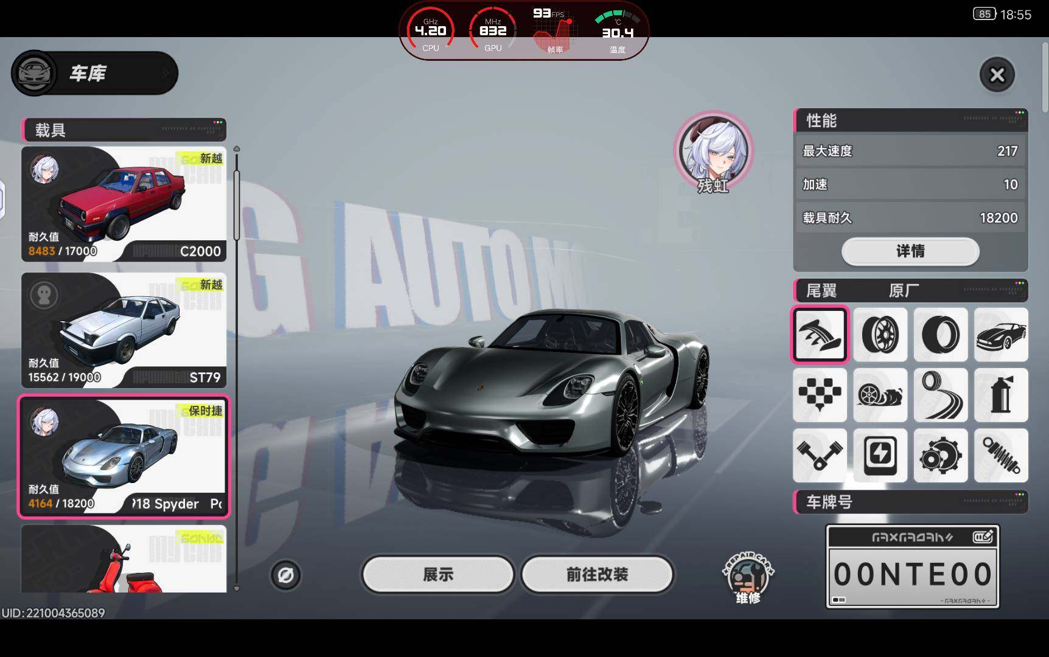Select the tire track marks icon
1049x657 pixels.
(x=940, y=395)
